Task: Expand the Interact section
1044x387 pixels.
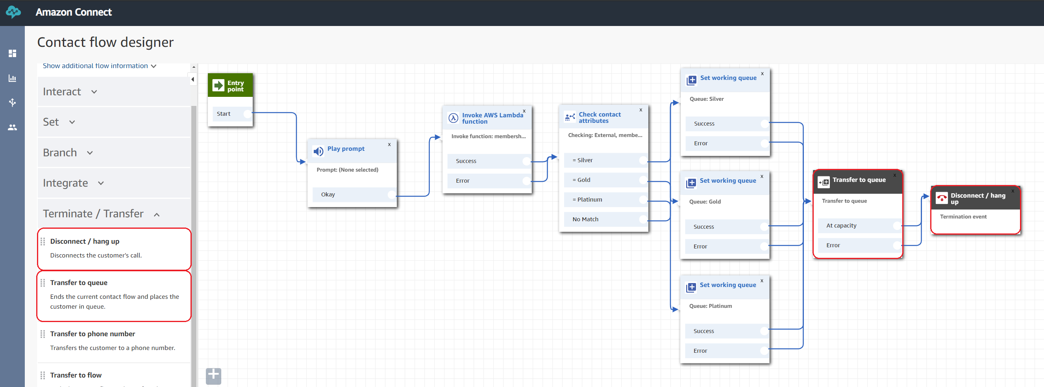Action: pos(114,92)
